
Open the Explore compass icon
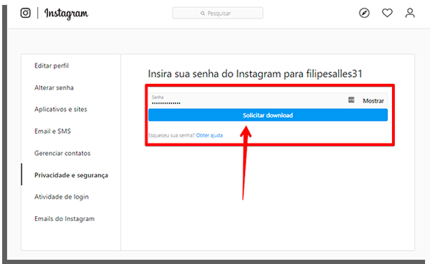(364, 13)
